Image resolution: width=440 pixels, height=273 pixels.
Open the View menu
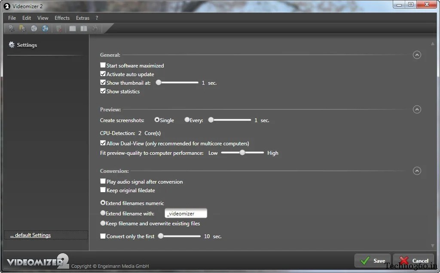(x=43, y=18)
